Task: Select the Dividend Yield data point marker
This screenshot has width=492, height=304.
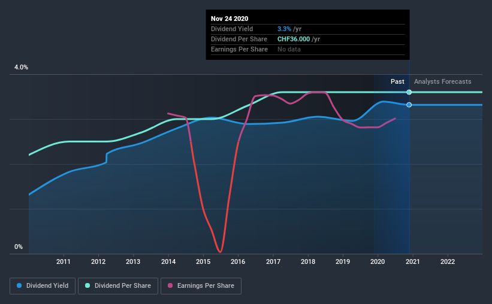Action: coord(409,105)
